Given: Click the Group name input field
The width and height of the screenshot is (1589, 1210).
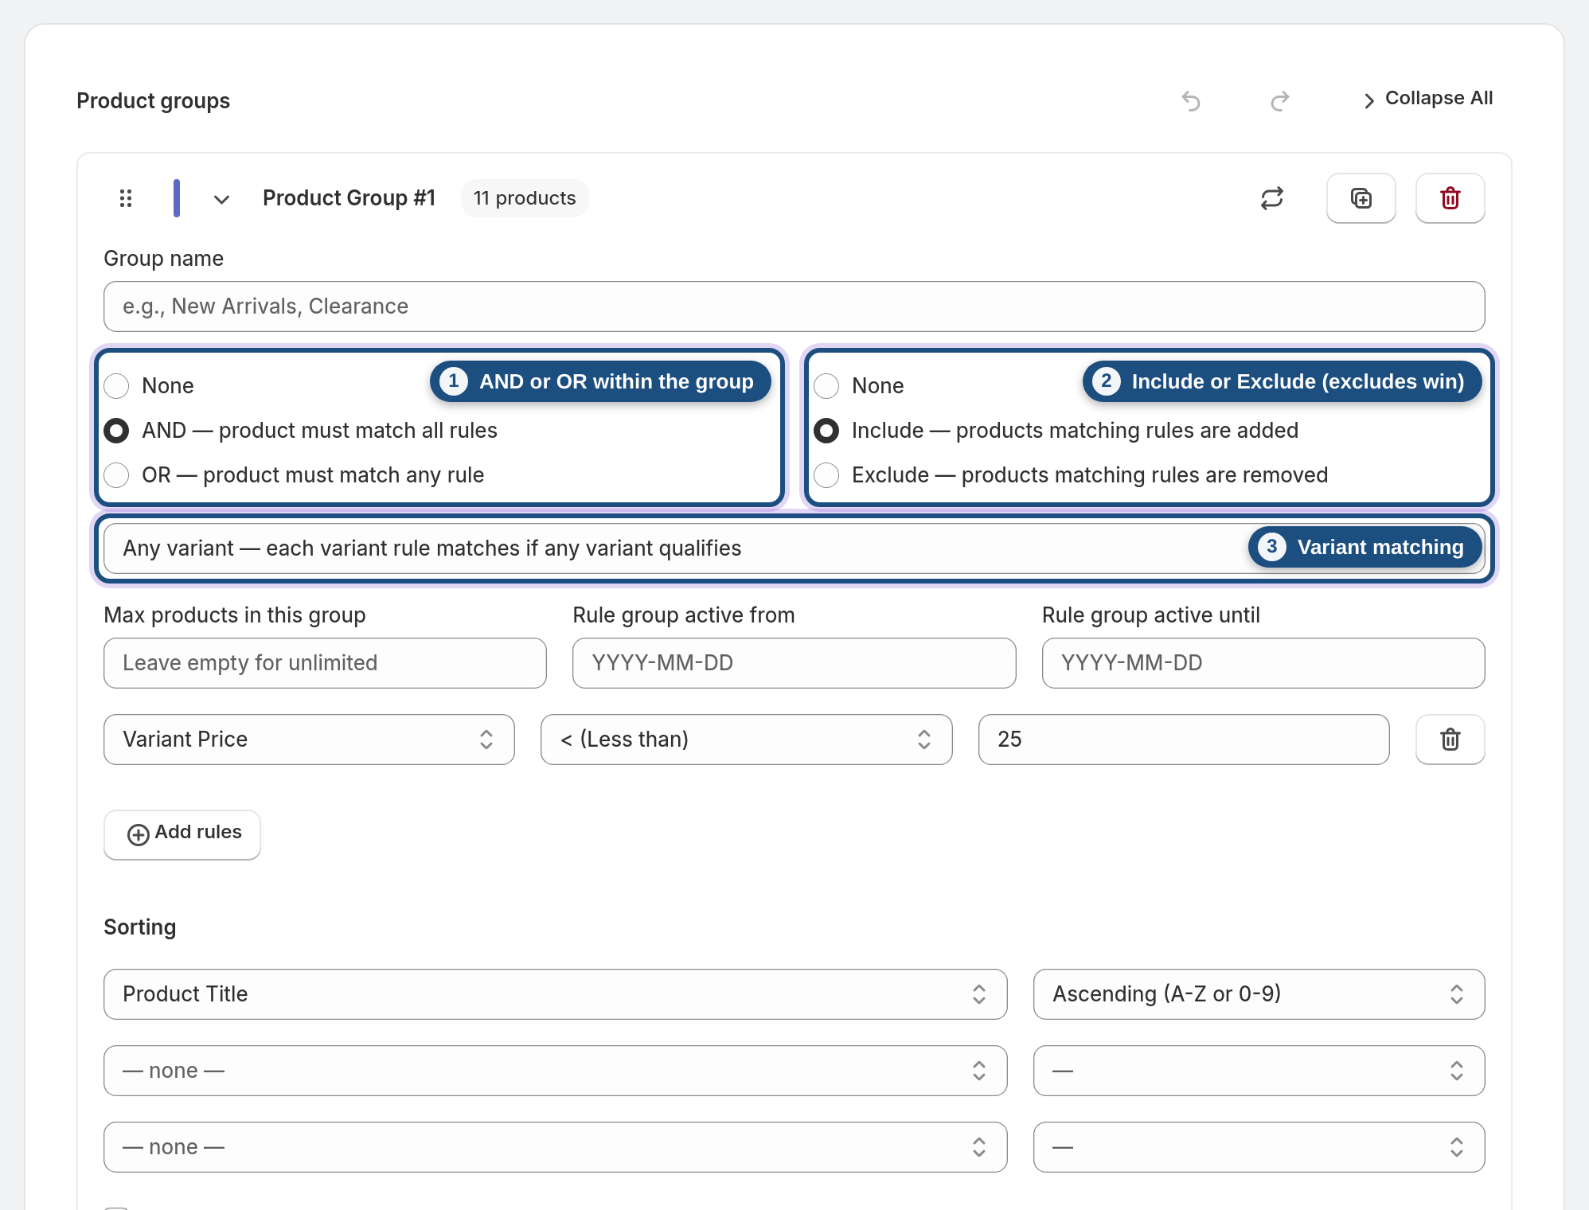Looking at the screenshot, I should tap(794, 306).
